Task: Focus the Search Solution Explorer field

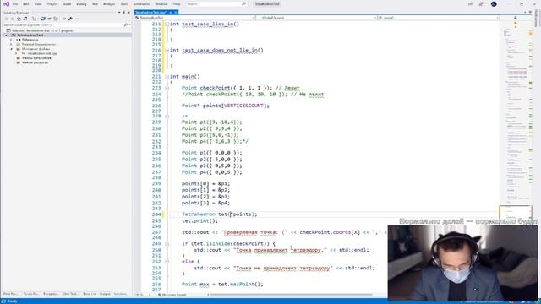Action: pos(63,24)
